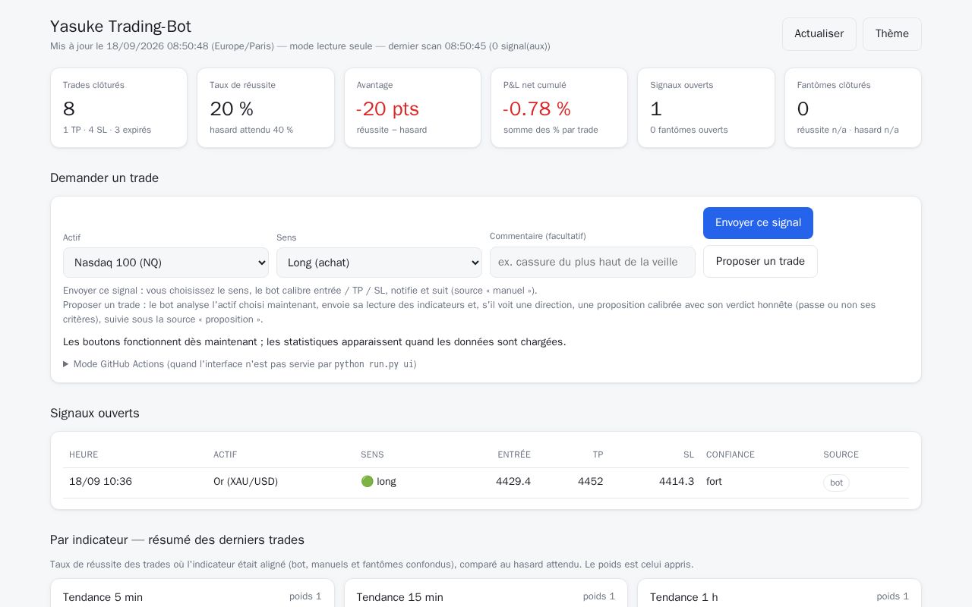Viewport: 972px width, 607px height.
Task: Click the 'P&L net cumulé' value -0.78 %
Action: pyautogui.click(x=537, y=109)
